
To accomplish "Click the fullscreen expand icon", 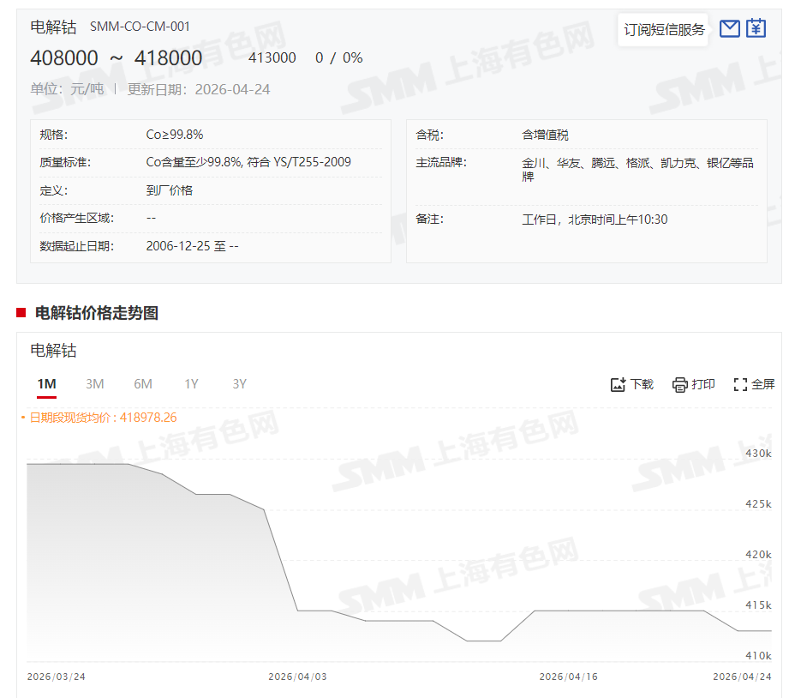I will tap(741, 385).
